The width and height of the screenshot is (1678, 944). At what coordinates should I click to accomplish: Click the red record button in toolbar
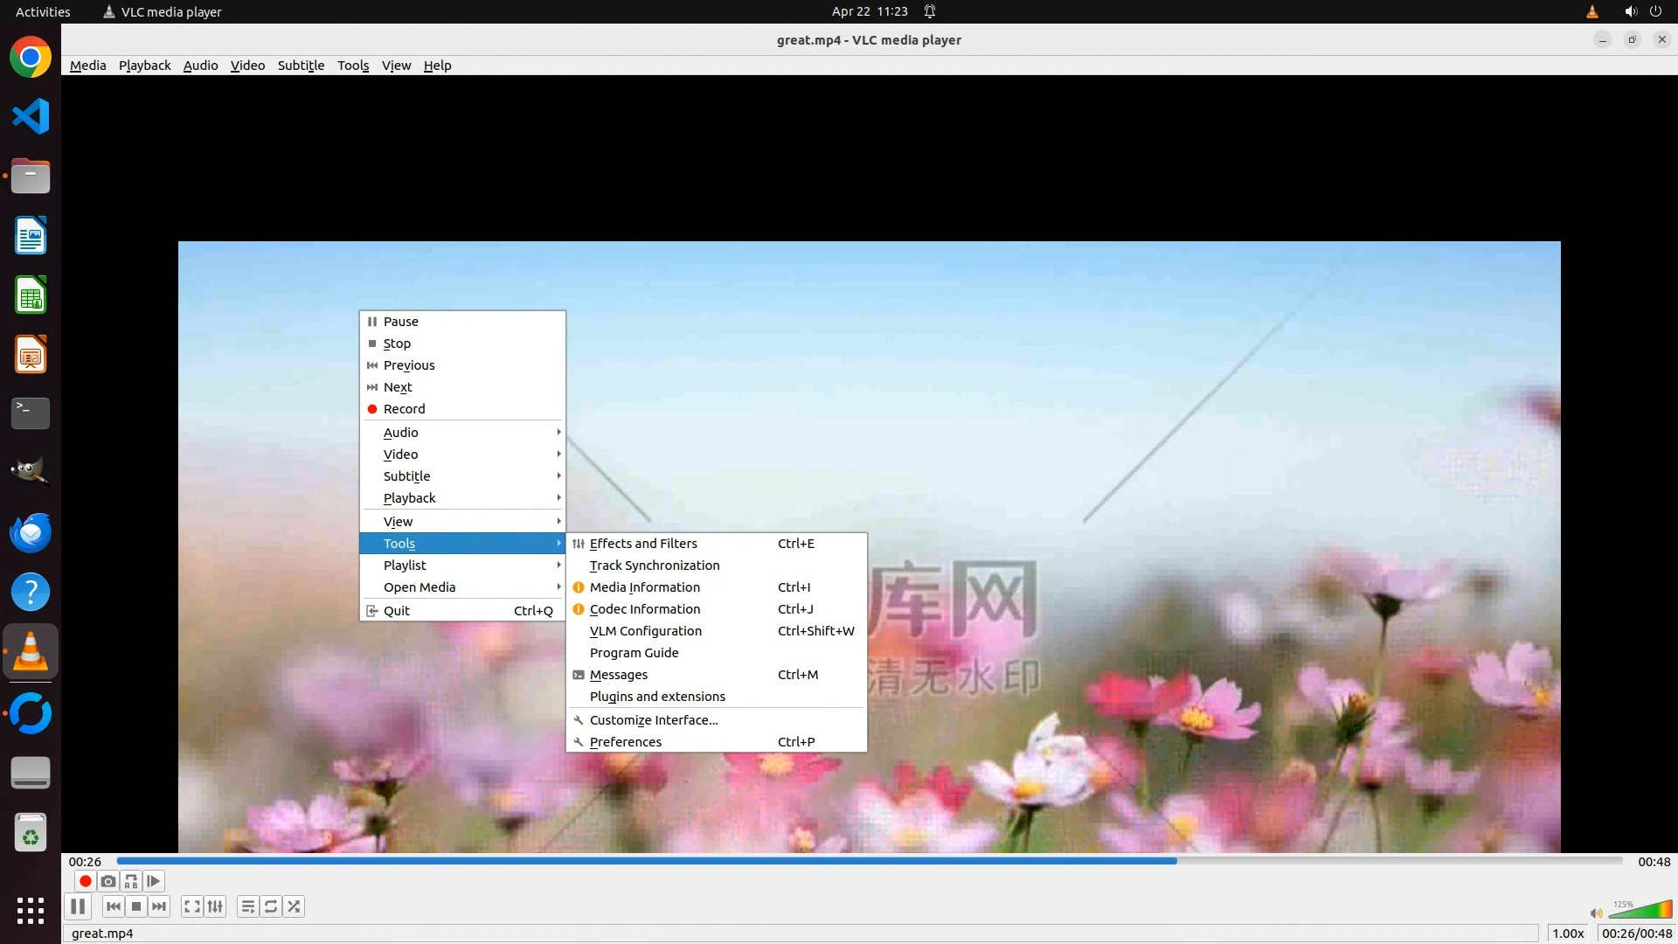[85, 881]
